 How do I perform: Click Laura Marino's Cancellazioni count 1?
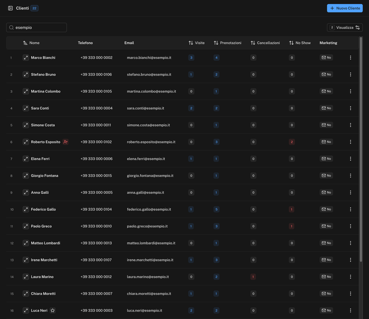tap(253, 277)
